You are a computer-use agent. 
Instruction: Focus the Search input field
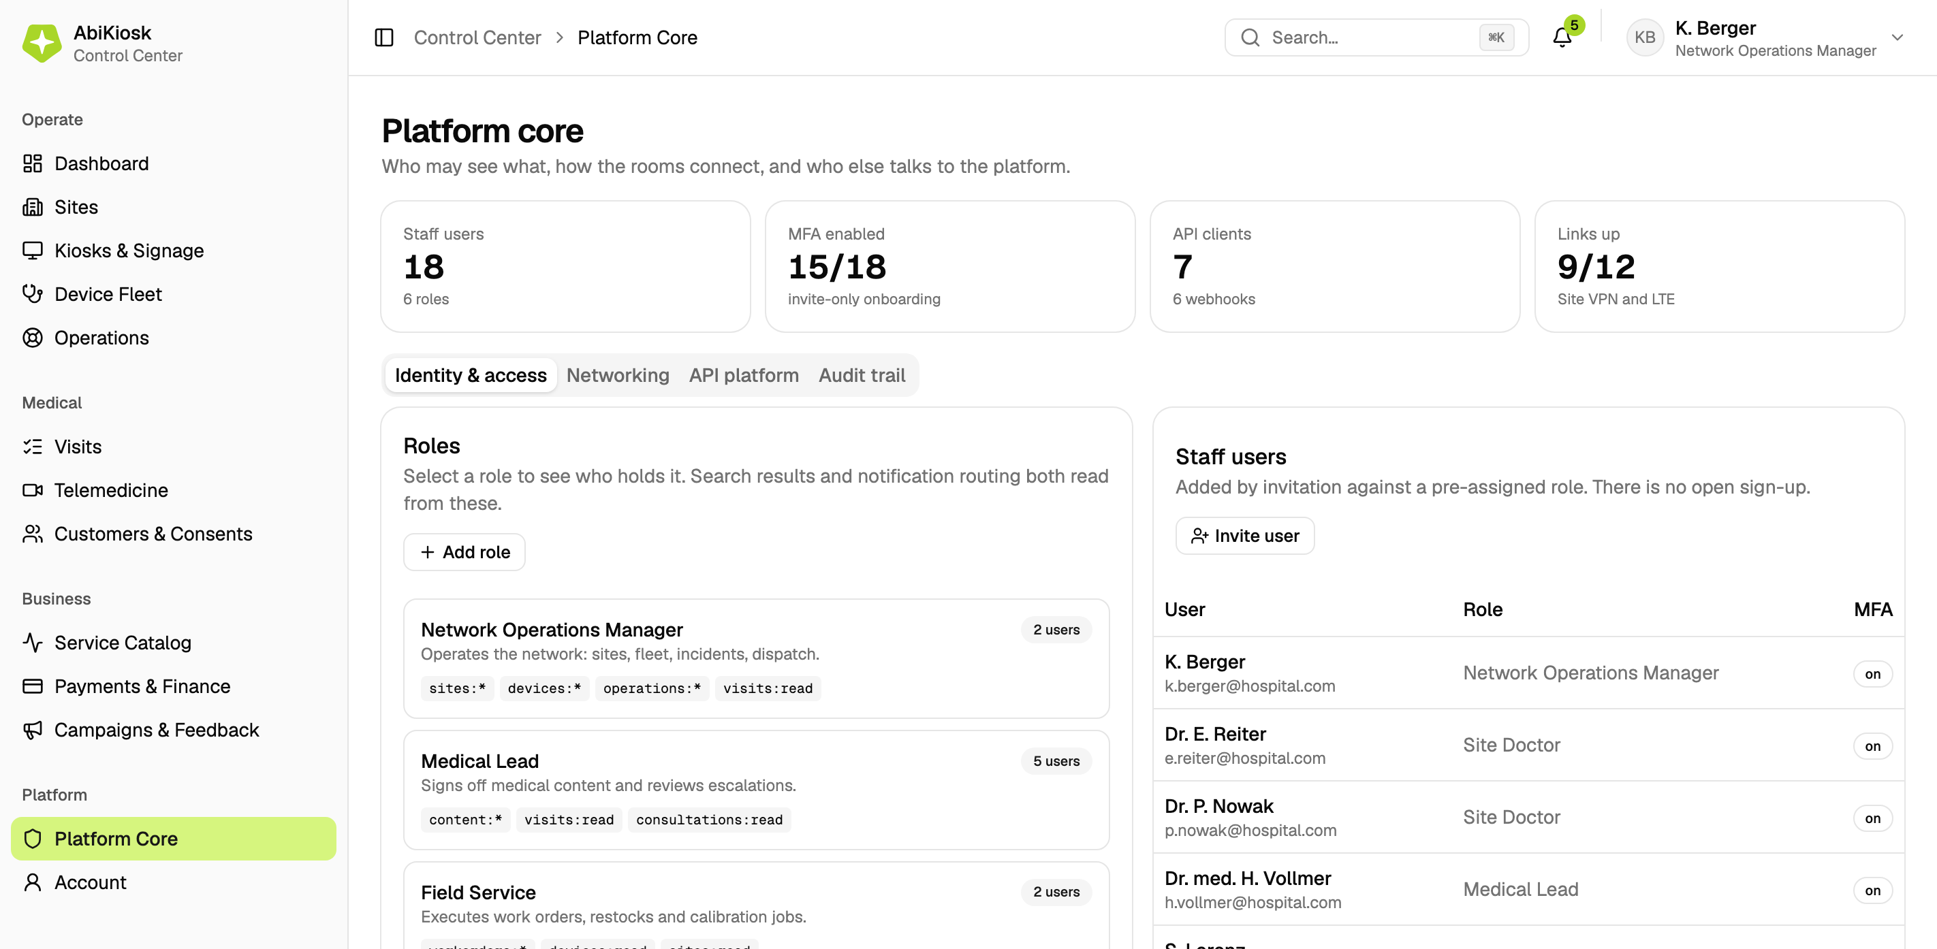point(1376,37)
